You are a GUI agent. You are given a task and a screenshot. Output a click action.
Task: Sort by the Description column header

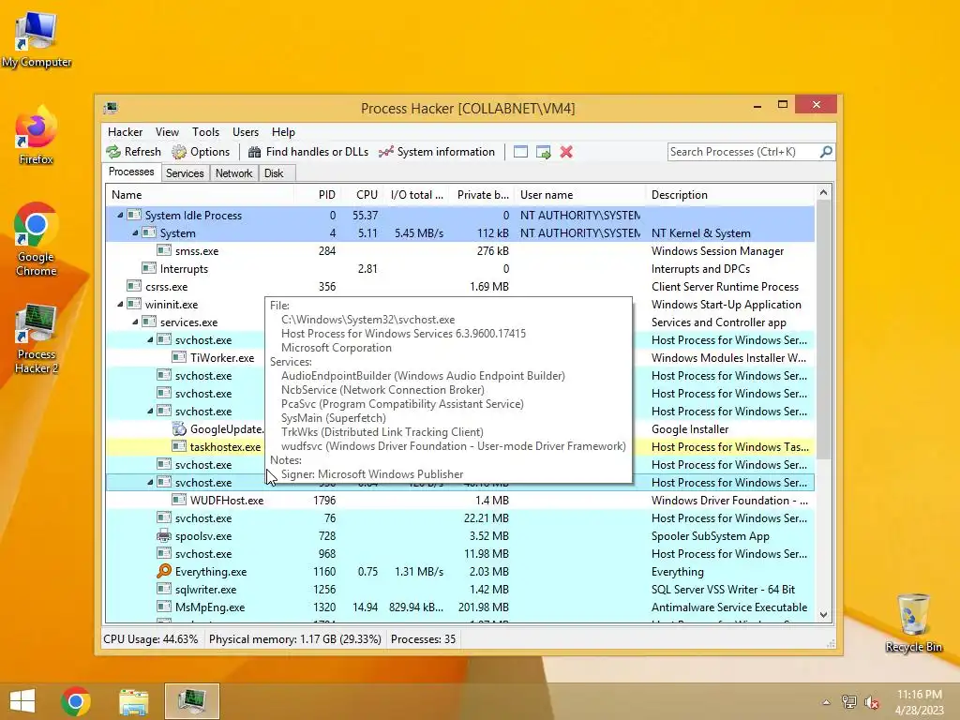729,195
